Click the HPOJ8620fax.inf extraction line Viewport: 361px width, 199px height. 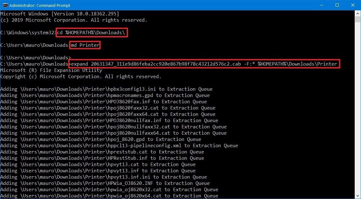[103, 102]
